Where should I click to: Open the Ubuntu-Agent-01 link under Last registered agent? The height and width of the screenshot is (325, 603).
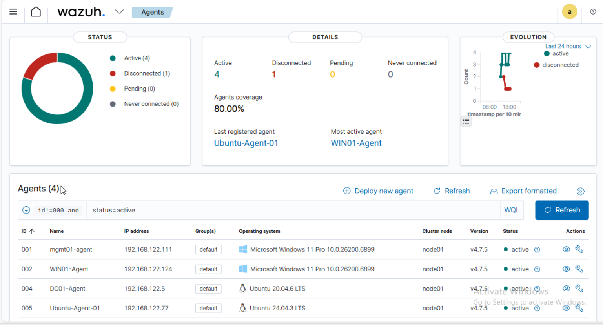pyautogui.click(x=246, y=143)
